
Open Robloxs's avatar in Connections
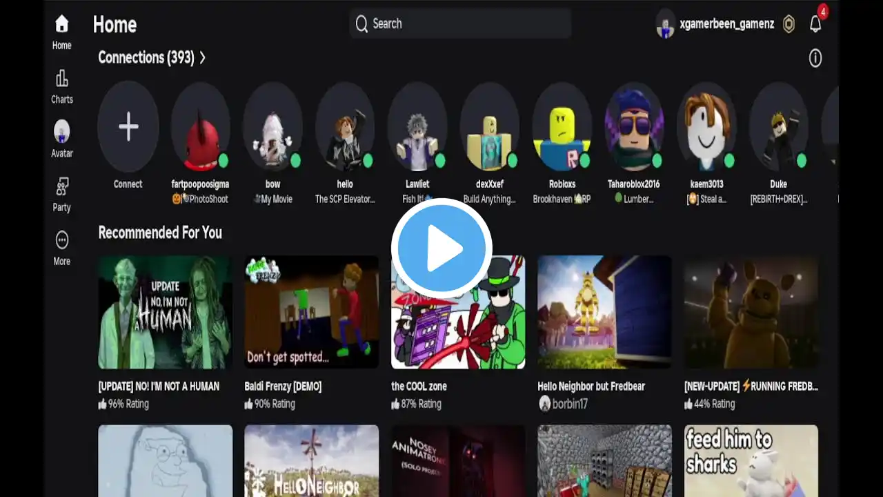click(562, 126)
